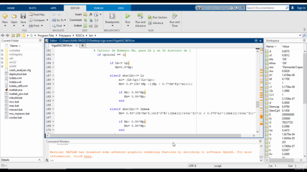307x172 pixels.
Task: Click Run and Time
Action: [x=175, y=20]
